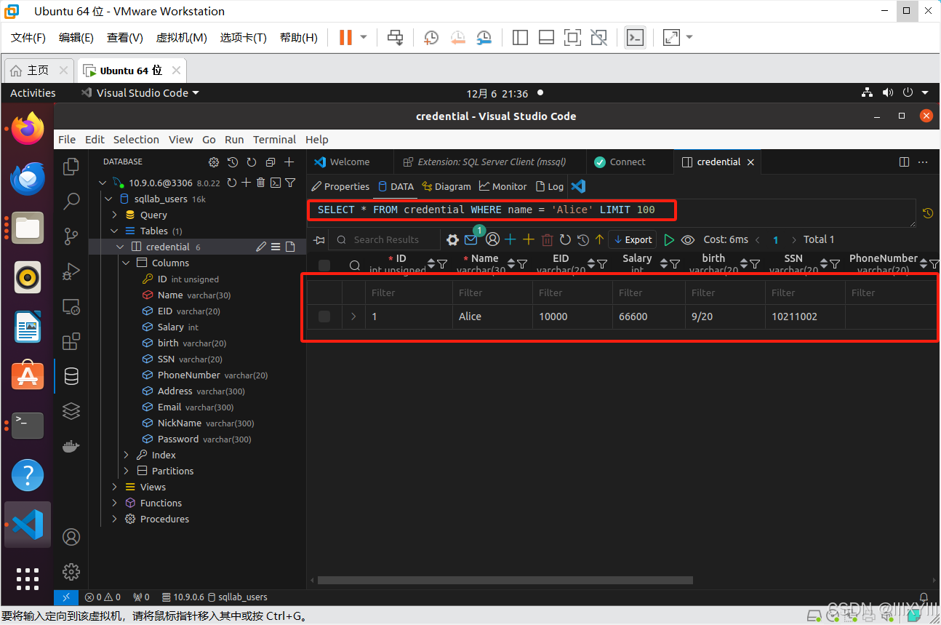941x625 pixels.
Task: Toggle the eye preview icon in results toolbar
Action: (x=687, y=239)
